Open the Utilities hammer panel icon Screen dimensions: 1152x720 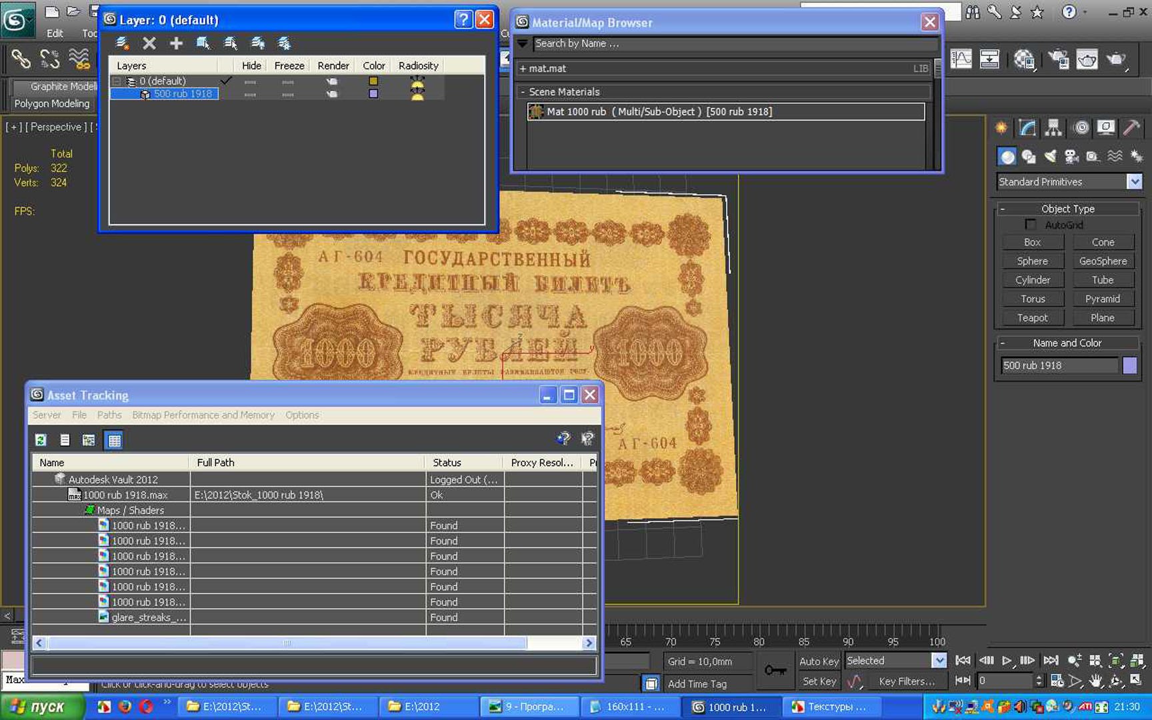pyautogui.click(x=1131, y=127)
